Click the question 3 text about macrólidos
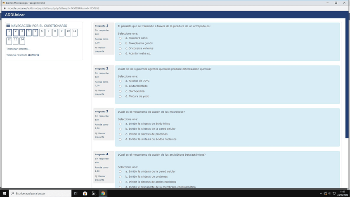The image size is (350, 197). [x=151, y=112]
